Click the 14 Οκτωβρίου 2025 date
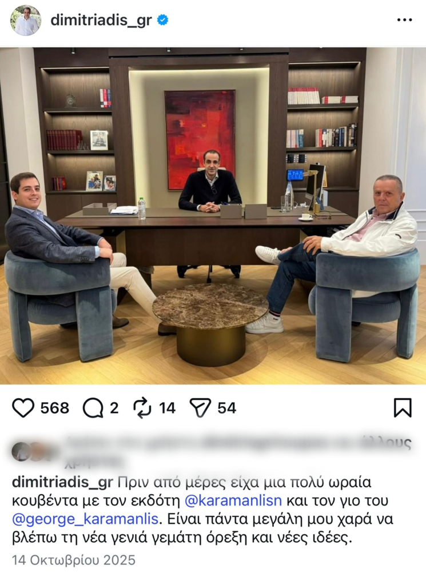 [74, 560]
